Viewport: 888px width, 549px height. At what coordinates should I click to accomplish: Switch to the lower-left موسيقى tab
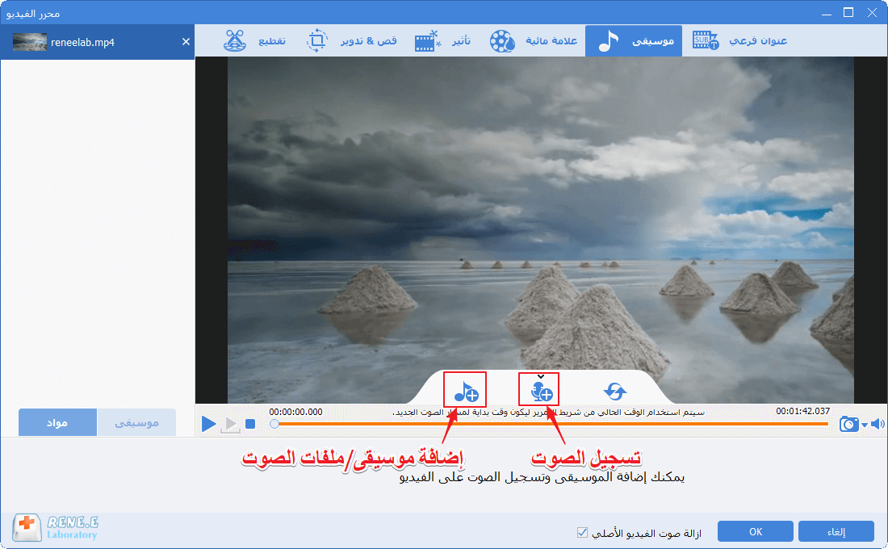[x=136, y=423]
